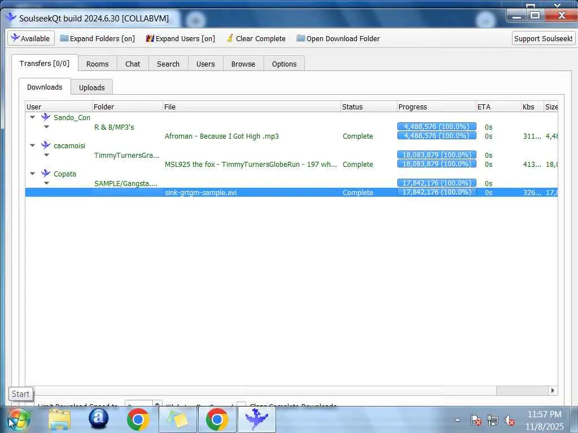Screen dimensions: 578x433
Task: Click the Soulseek taskbar icon
Action: coord(257,419)
